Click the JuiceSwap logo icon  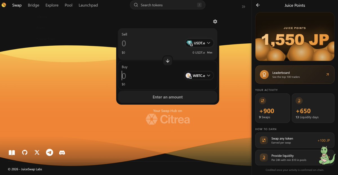(4, 5)
